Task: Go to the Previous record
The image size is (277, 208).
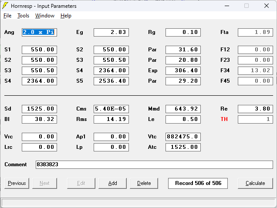Action: (17, 183)
